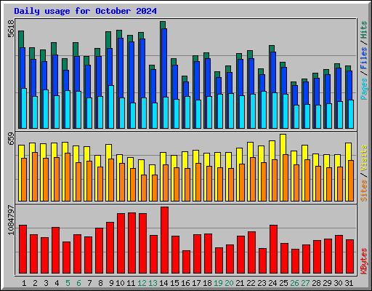372x291 pixels.
Task: Click the Hits legend label
Action: (x=364, y=30)
